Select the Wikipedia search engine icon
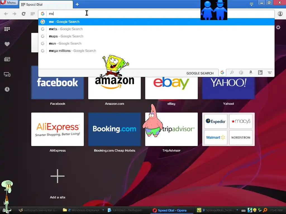The image size is (286, 214). click(270, 73)
